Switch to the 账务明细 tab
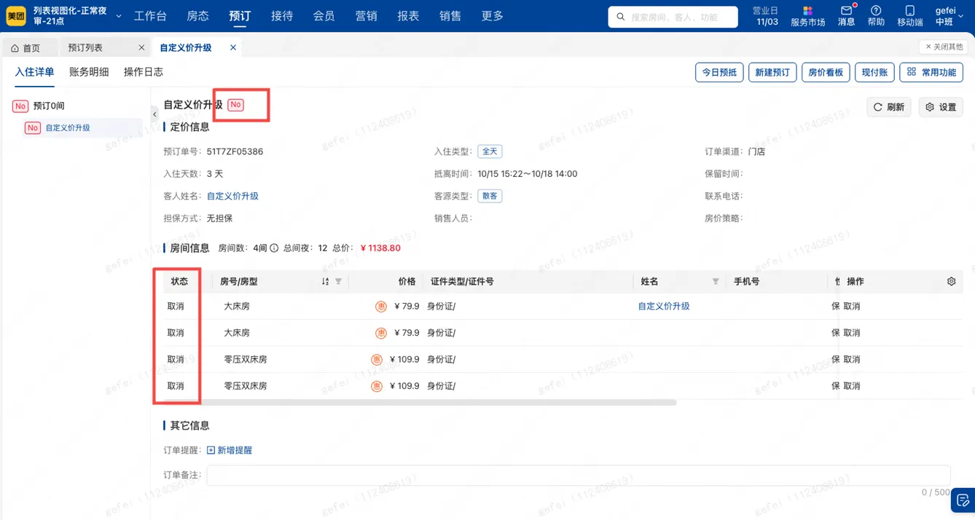This screenshot has width=975, height=520. [88, 71]
